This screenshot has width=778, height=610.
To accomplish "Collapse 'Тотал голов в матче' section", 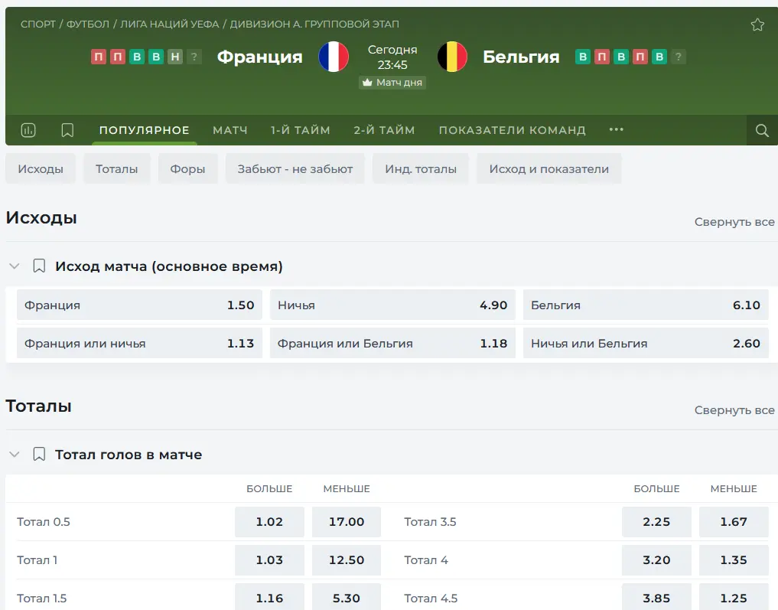I will [15, 454].
